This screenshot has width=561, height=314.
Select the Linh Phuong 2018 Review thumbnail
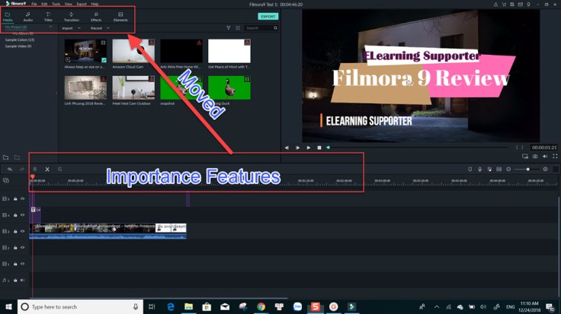pyautogui.click(x=85, y=87)
